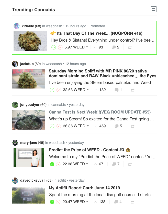Viewport: 168px width, 214px height.
Task: Reblog the Actifit Report Card post
Action: (x=132, y=202)
